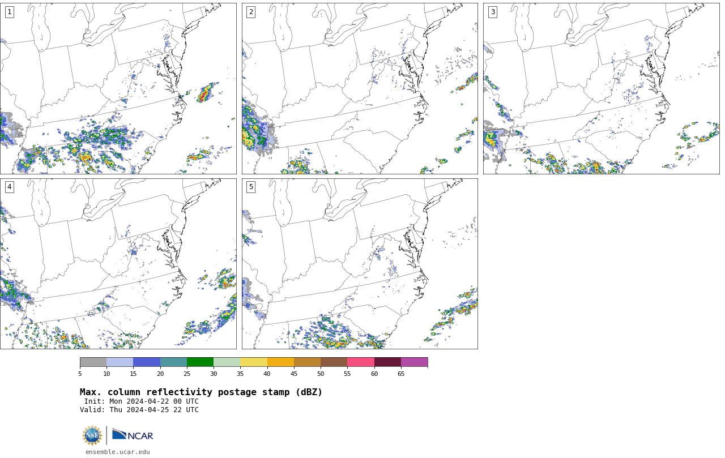Click the Max. column reflectivity title

point(201,392)
